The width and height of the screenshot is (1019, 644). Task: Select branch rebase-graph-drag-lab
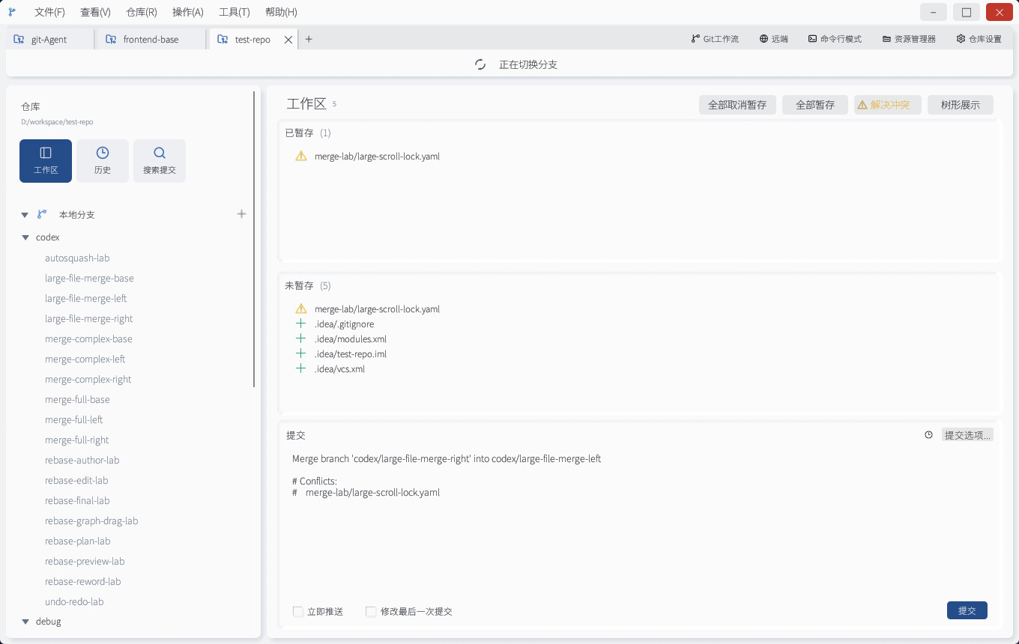coord(91,520)
